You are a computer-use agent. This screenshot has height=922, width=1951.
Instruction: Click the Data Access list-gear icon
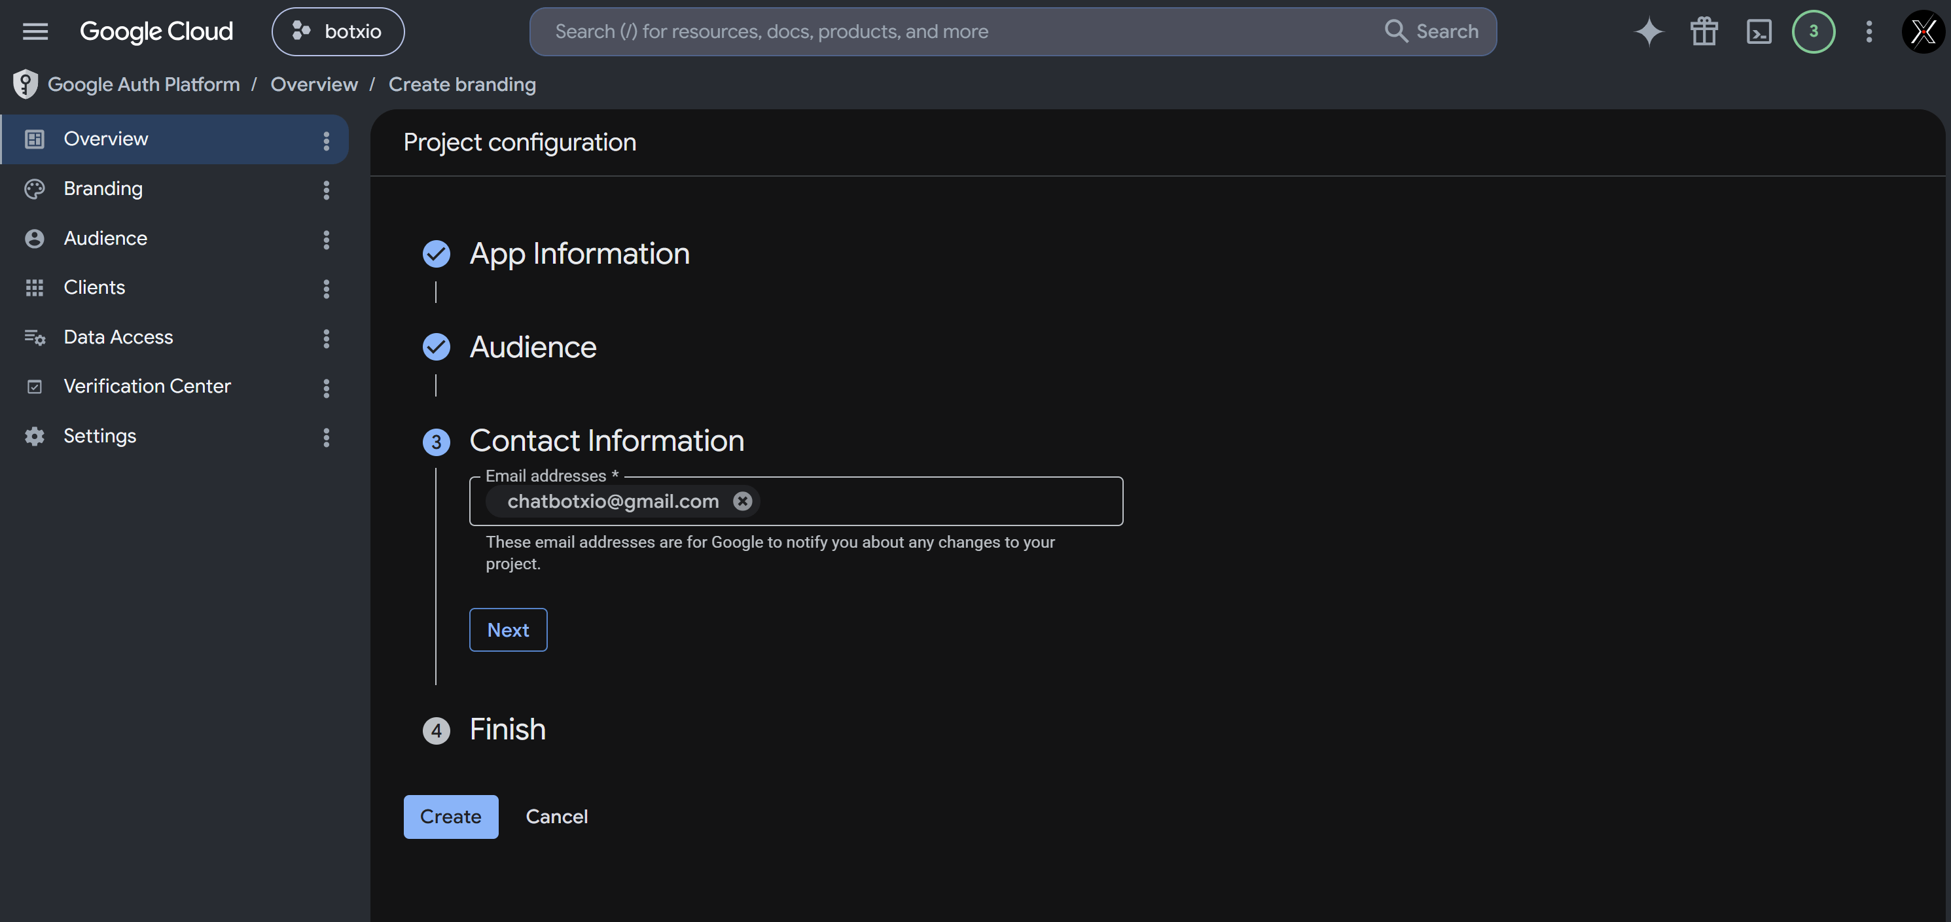pos(35,337)
